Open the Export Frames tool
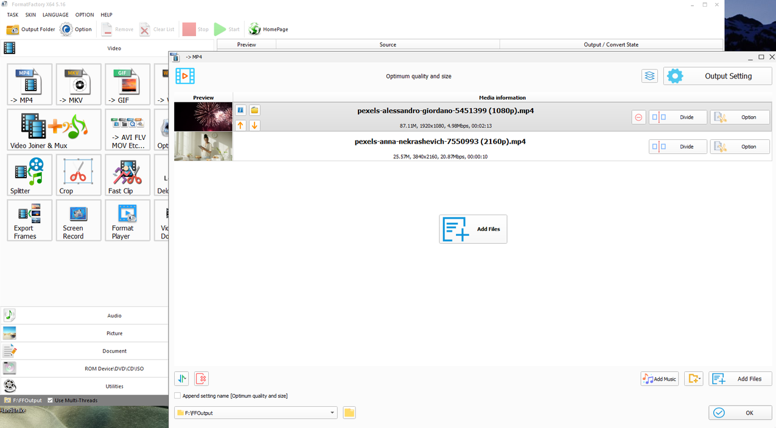776x428 pixels. click(x=29, y=221)
